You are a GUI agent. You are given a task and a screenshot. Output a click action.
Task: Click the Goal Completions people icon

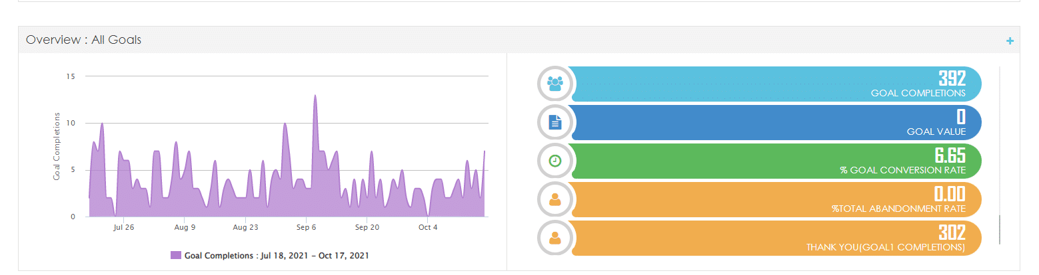pos(554,84)
